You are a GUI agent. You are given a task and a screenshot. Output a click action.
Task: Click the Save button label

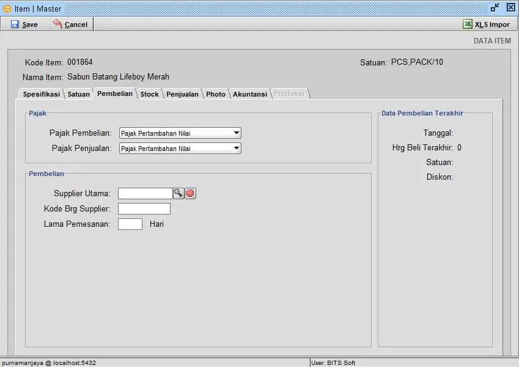[x=30, y=24]
